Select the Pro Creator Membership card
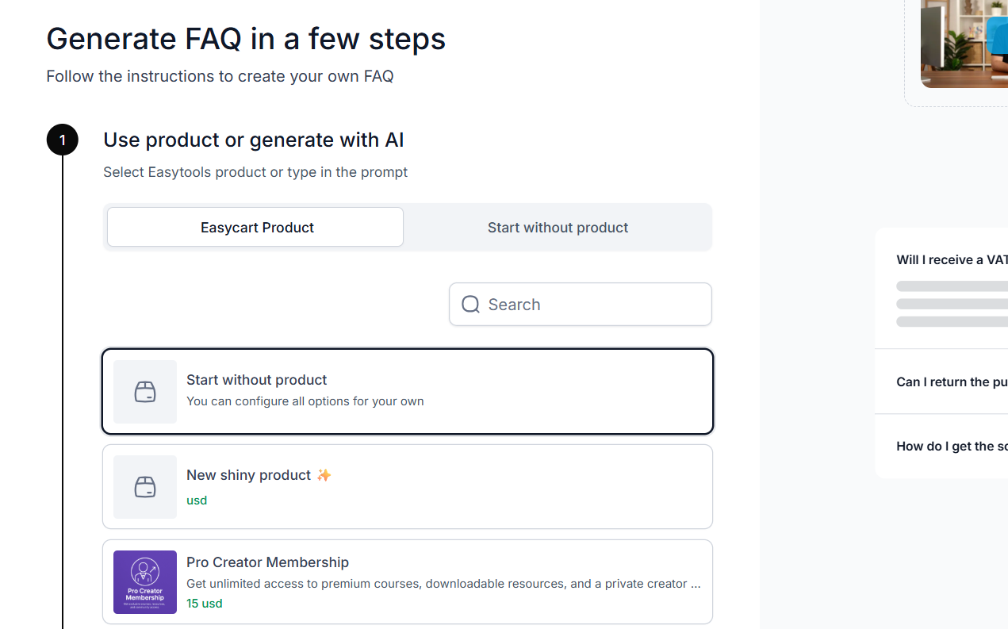This screenshot has height=629, width=1008. click(x=408, y=582)
